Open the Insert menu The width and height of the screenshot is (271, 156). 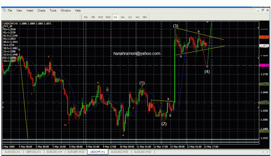click(30, 10)
